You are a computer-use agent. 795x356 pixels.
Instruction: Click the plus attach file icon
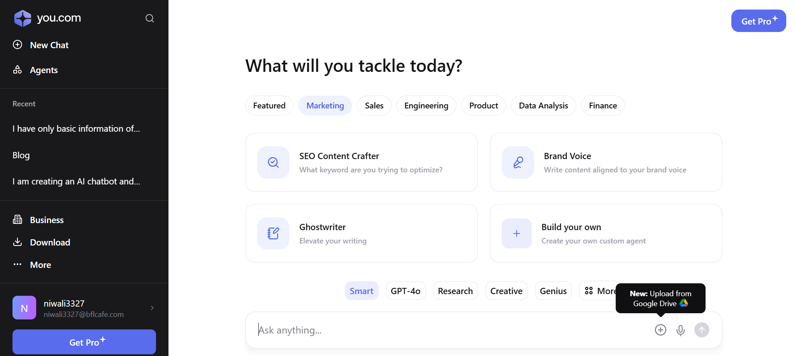coord(661,330)
